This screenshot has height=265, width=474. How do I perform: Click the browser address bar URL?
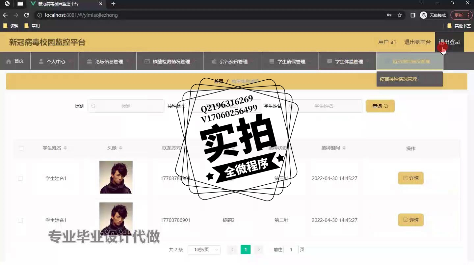point(81,15)
